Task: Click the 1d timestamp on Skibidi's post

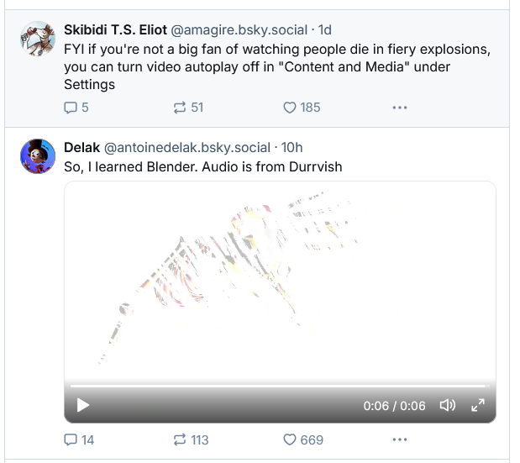Action: click(325, 29)
